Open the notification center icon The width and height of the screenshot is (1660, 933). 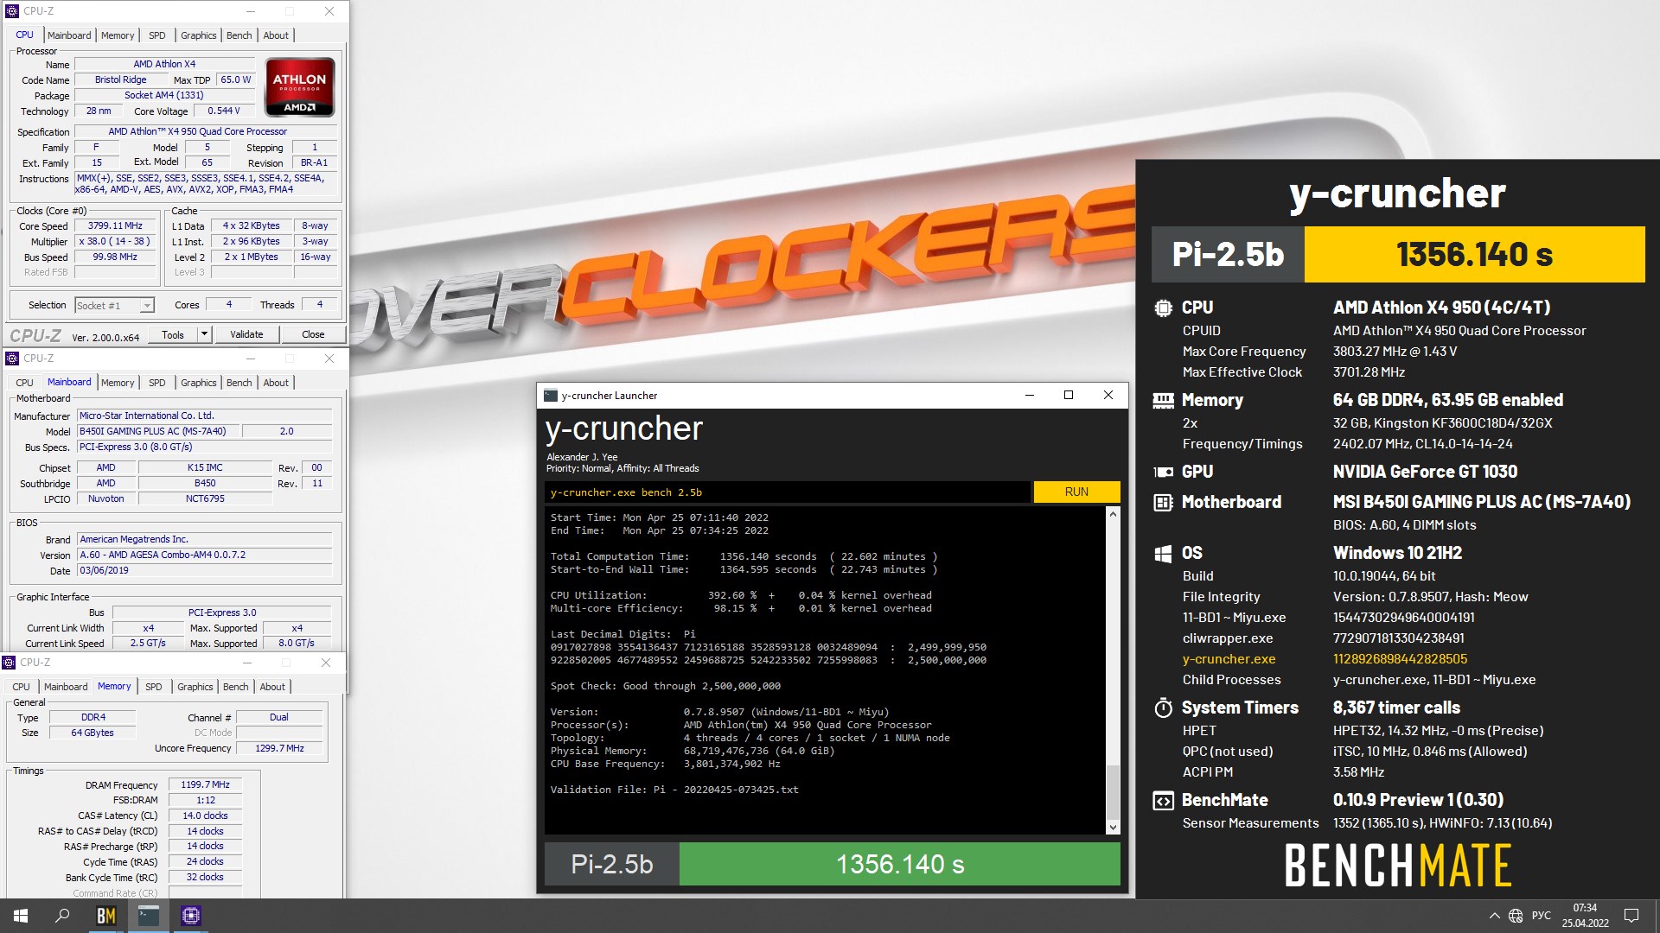point(1631,916)
